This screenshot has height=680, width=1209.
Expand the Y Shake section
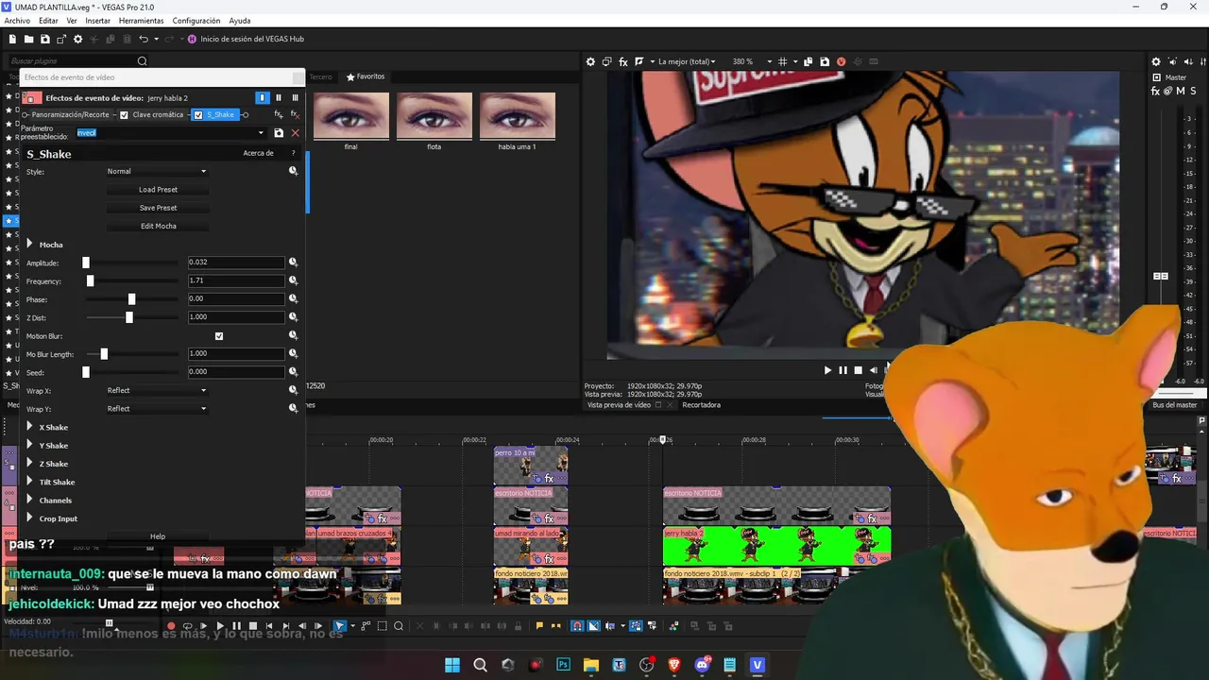(x=29, y=446)
